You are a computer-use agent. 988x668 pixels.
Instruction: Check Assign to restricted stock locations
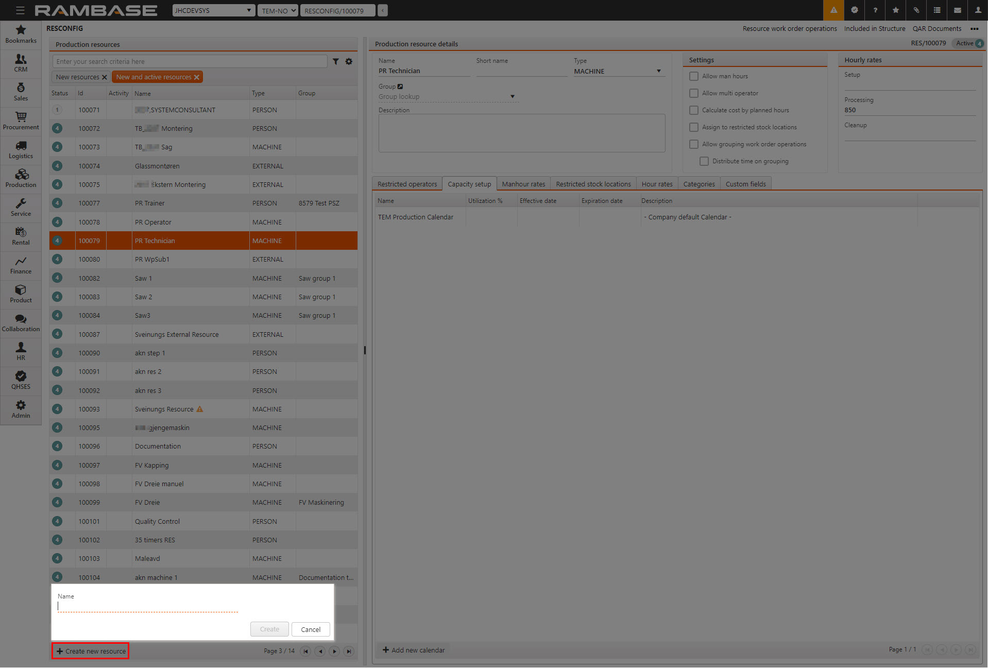point(694,127)
